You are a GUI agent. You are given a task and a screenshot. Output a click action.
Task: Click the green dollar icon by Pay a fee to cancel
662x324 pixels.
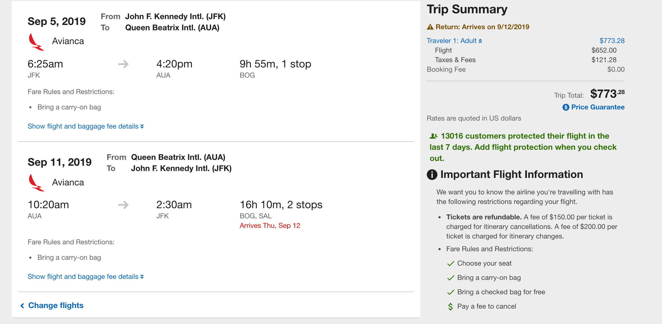pos(450,307)
